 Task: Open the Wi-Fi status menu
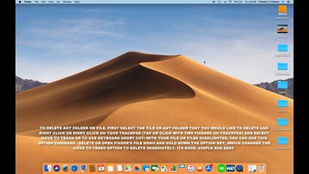click(x=230, y=2)
